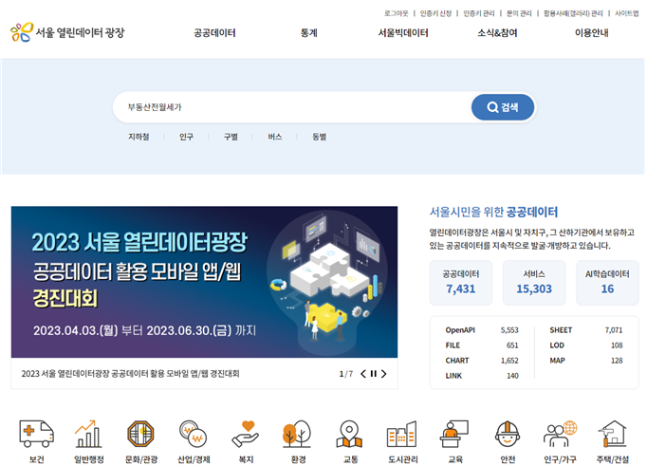
Task: Open the 산업/경제 category icon
Action: [194, 434]
